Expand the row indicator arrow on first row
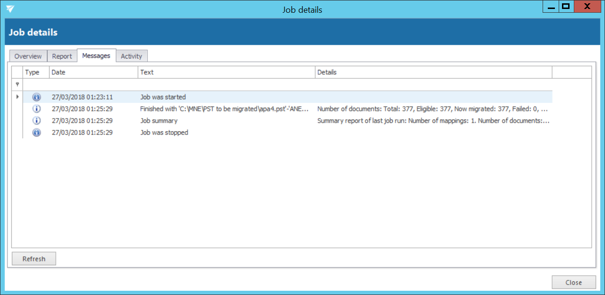The height and width of the screenshot is (295, 605). point(17,97)
